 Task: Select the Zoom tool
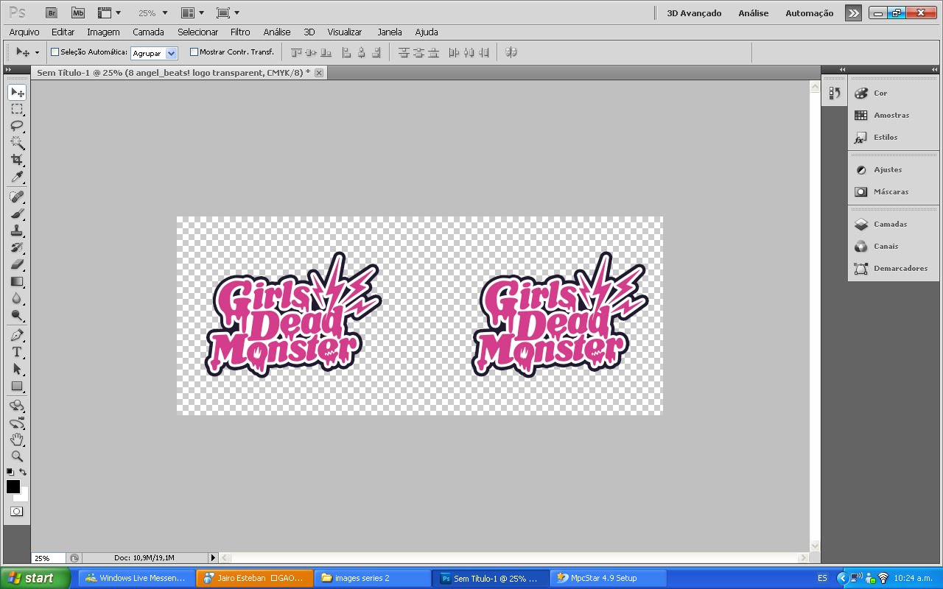[x=17, y=456]
